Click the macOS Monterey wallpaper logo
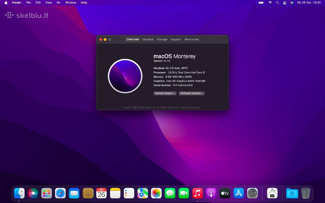 (125, 76)
